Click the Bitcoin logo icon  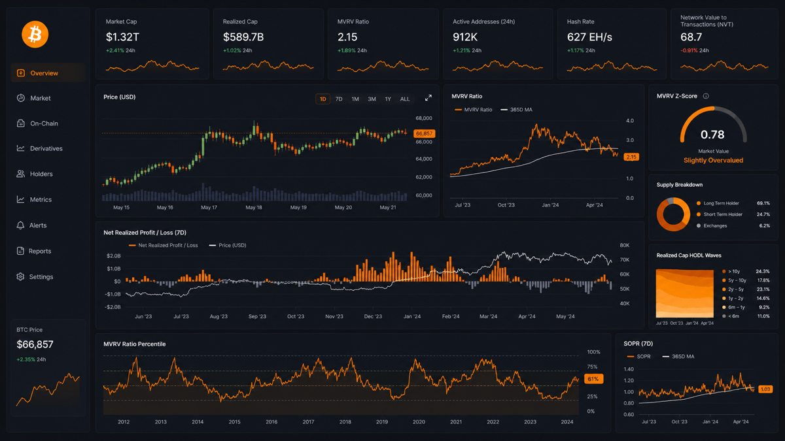tap(35, 34)
